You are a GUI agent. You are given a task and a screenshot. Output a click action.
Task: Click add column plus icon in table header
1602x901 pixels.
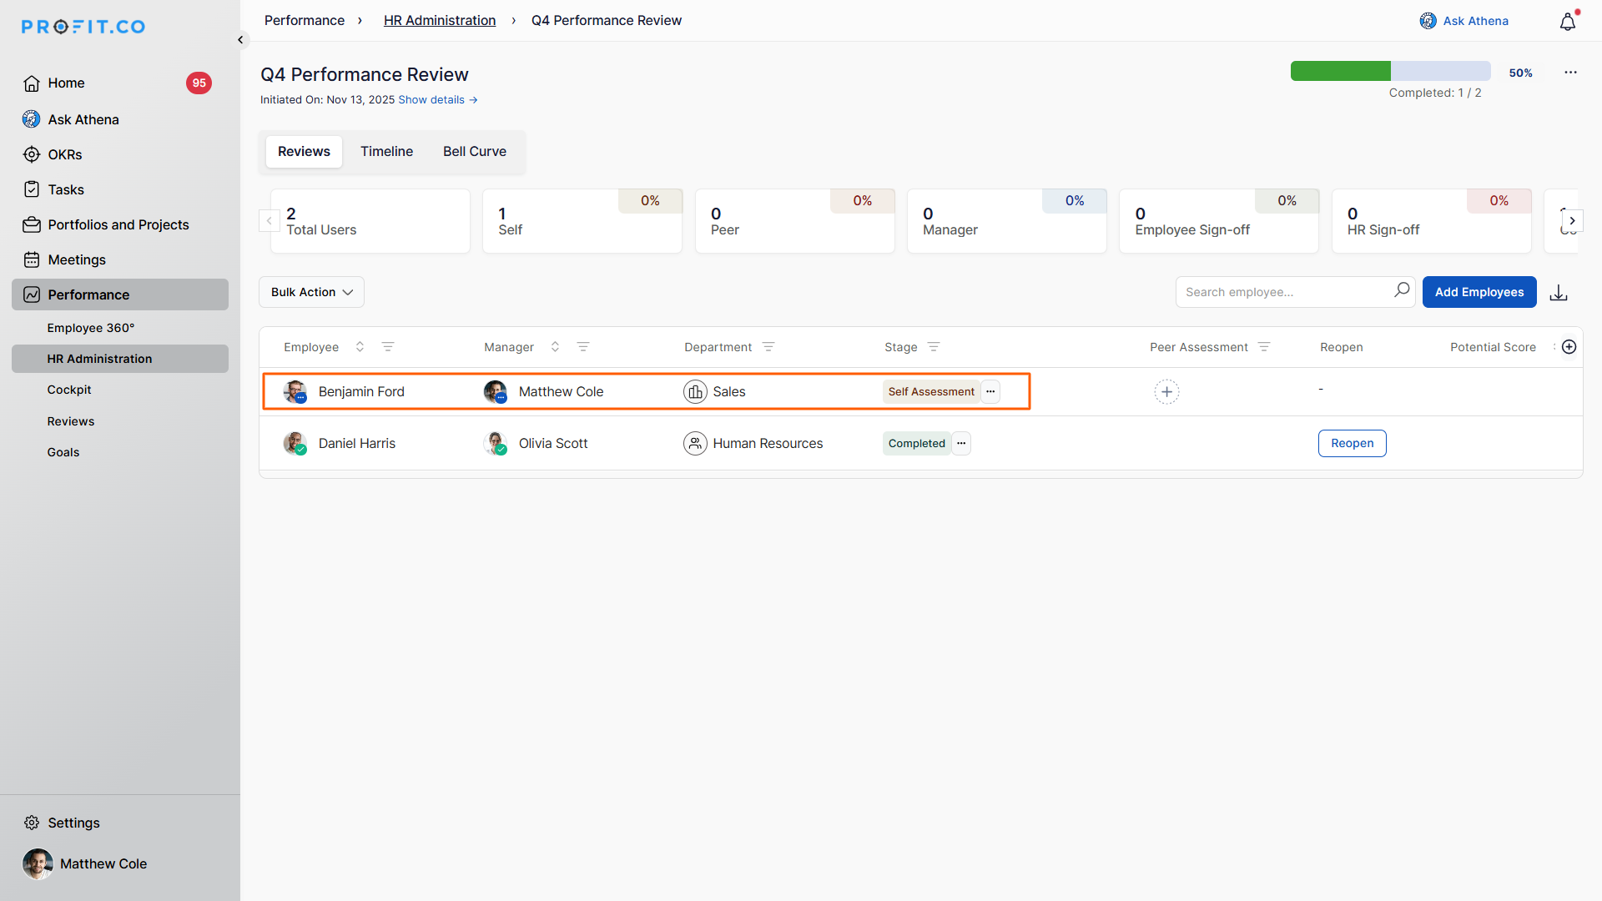[x=1569, y=347]
